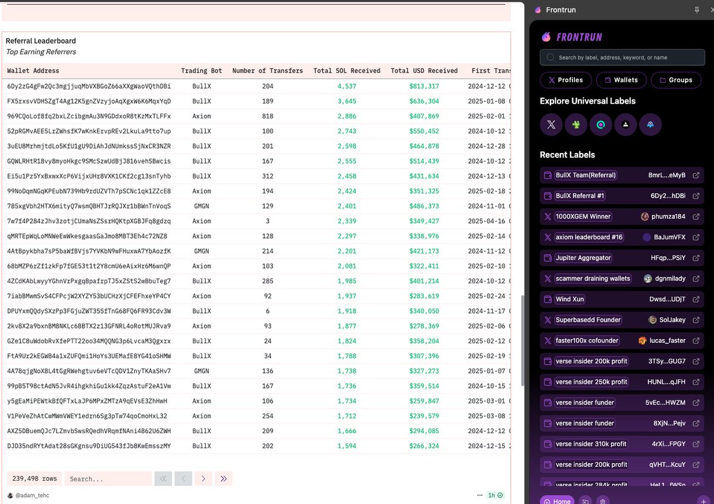Open external link for BullX Referral #1
The image size is (714, 504).
[x=696, y=196]
